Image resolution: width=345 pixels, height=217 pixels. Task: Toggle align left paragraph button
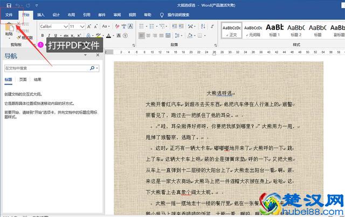(142, 36)
